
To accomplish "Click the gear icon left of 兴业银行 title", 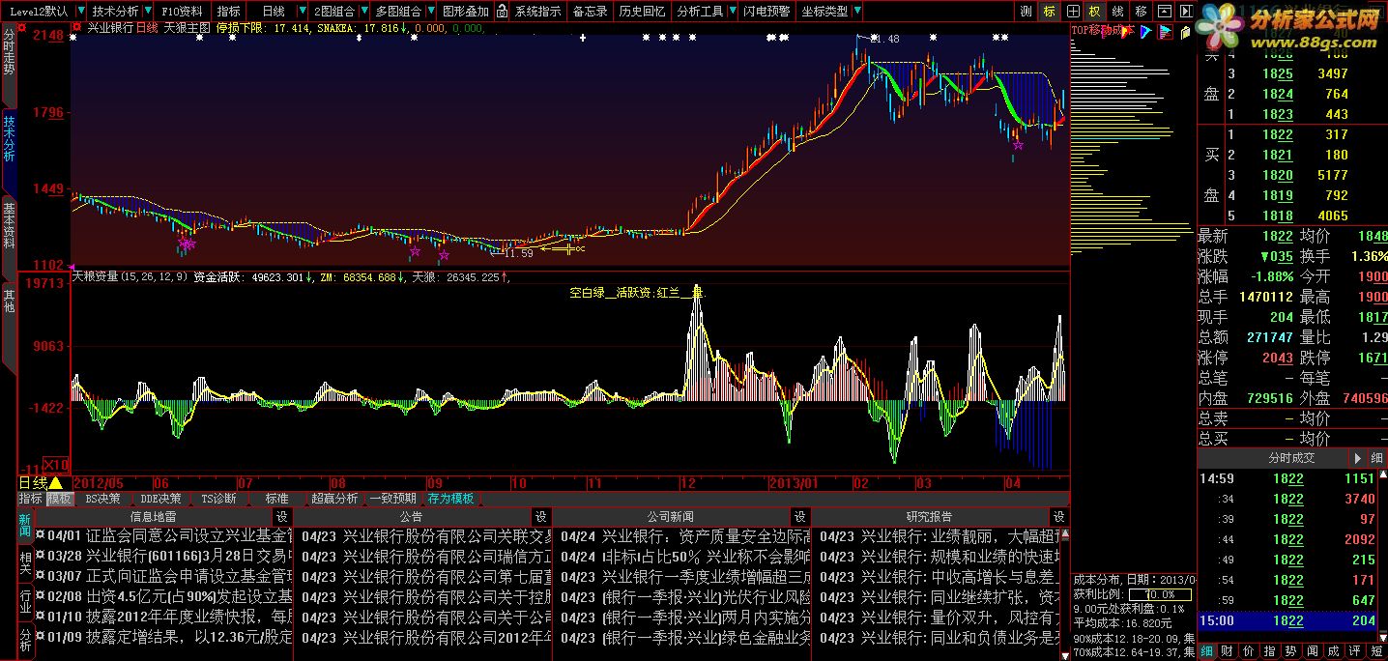I will click(77, 28).
